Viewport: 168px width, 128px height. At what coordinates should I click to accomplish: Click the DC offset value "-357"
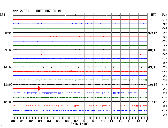(164, 63)
